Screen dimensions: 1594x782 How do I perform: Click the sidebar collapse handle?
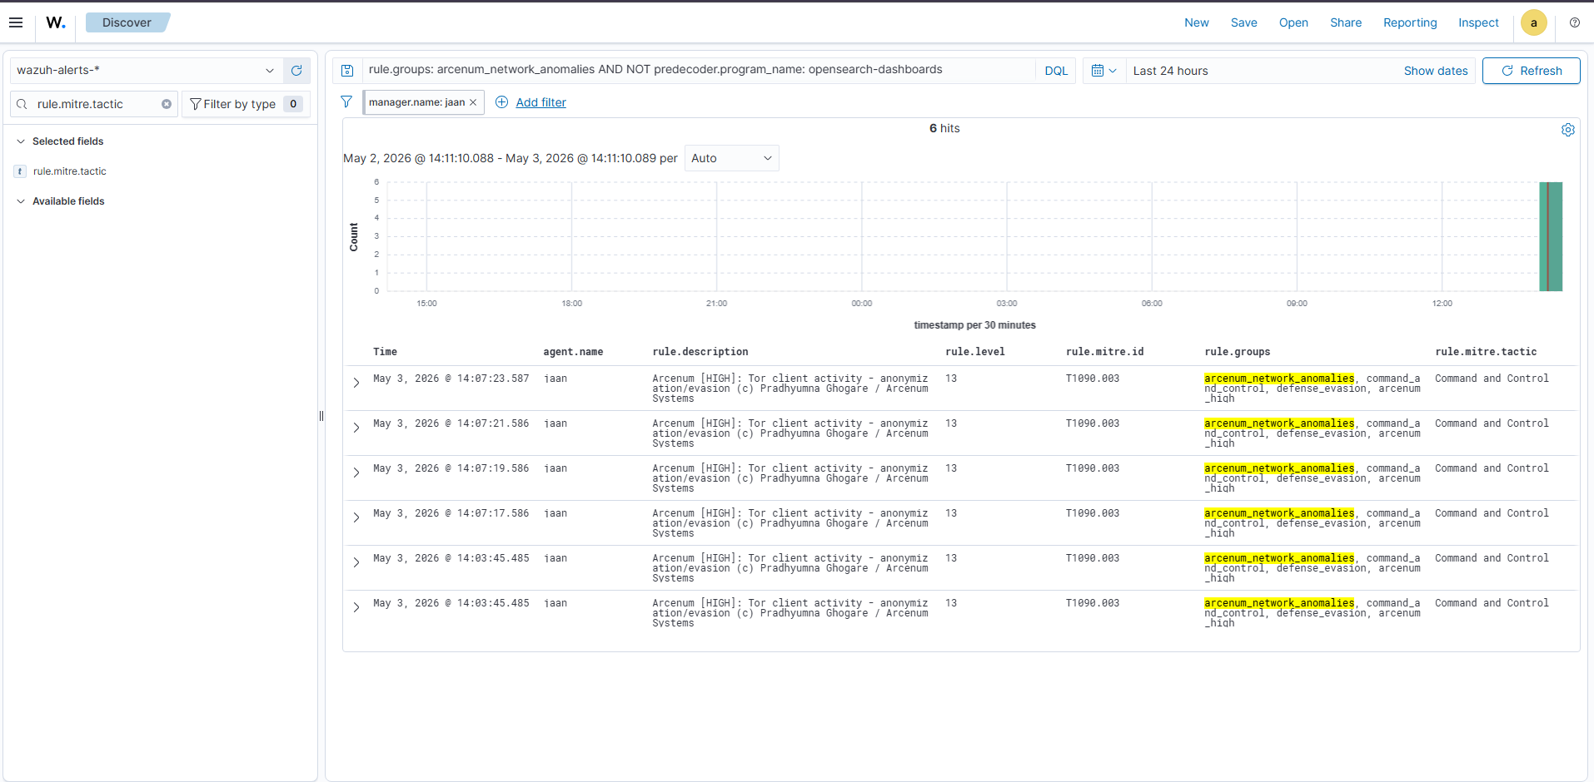(x=321, y=416)
